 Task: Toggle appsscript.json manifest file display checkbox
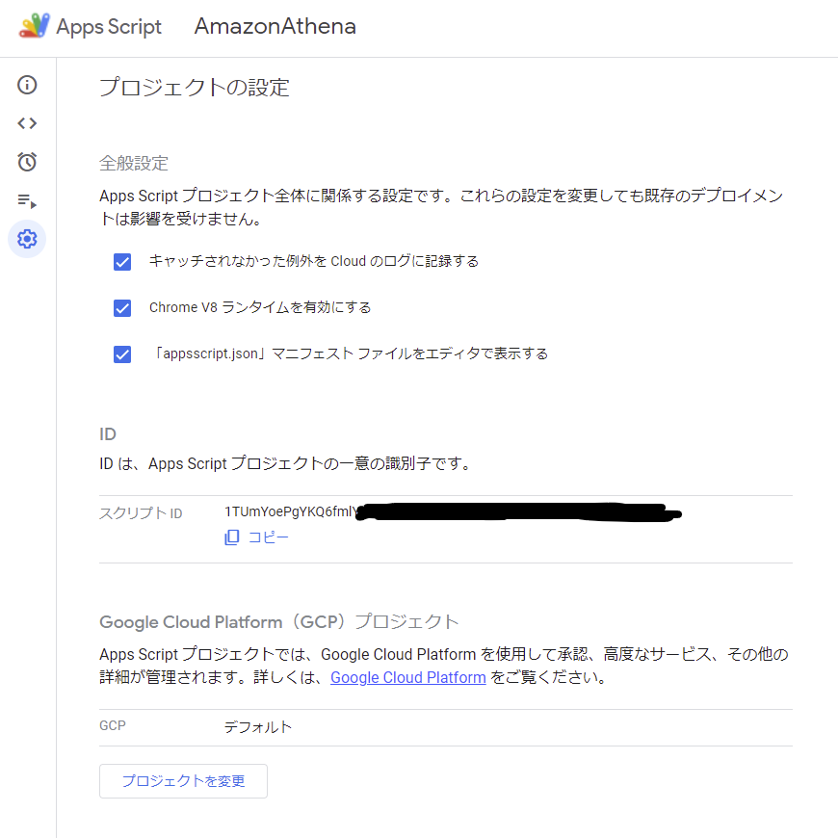(122, 354)
